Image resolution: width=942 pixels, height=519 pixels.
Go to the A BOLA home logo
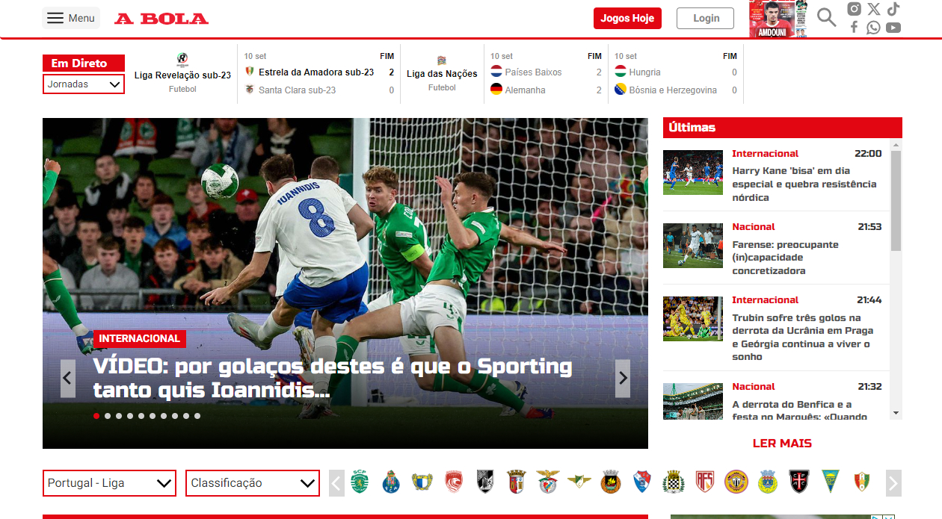161,19
